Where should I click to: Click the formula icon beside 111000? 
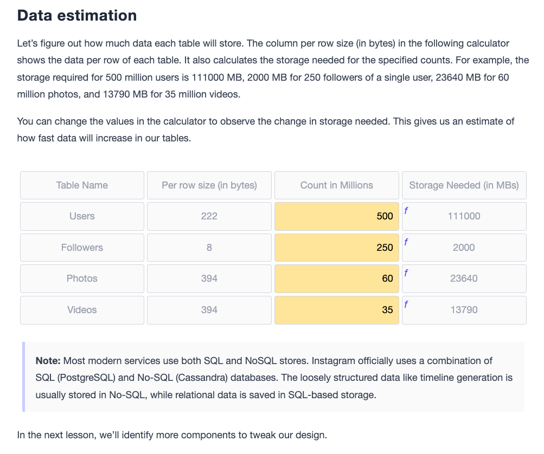point(406,210)
